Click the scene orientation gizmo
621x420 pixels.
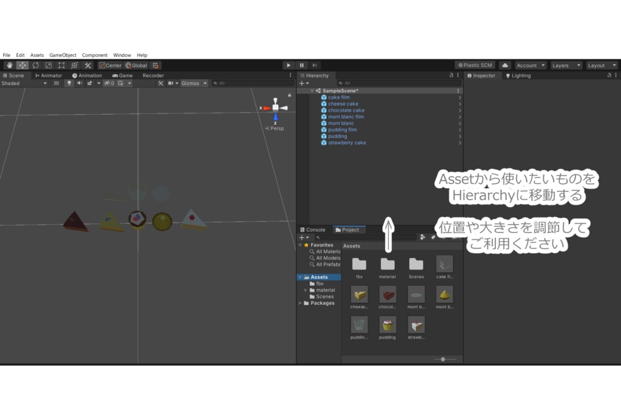pos(275,108)
